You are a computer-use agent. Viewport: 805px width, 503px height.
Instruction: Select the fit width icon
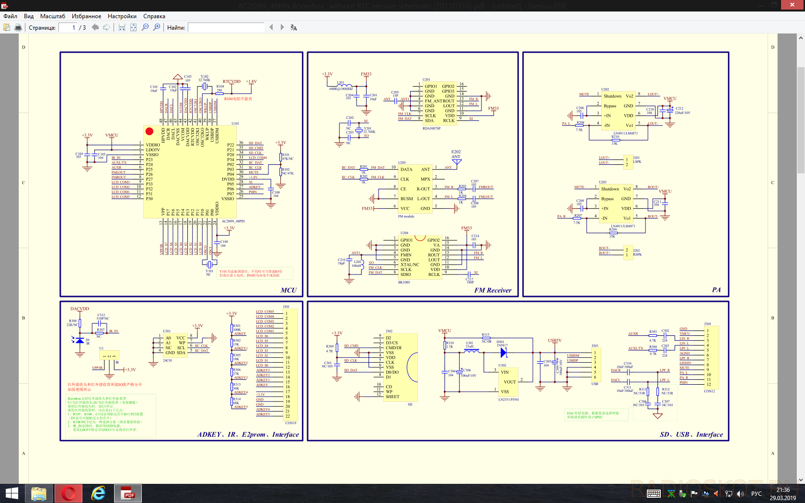click(x=122, y=27)
